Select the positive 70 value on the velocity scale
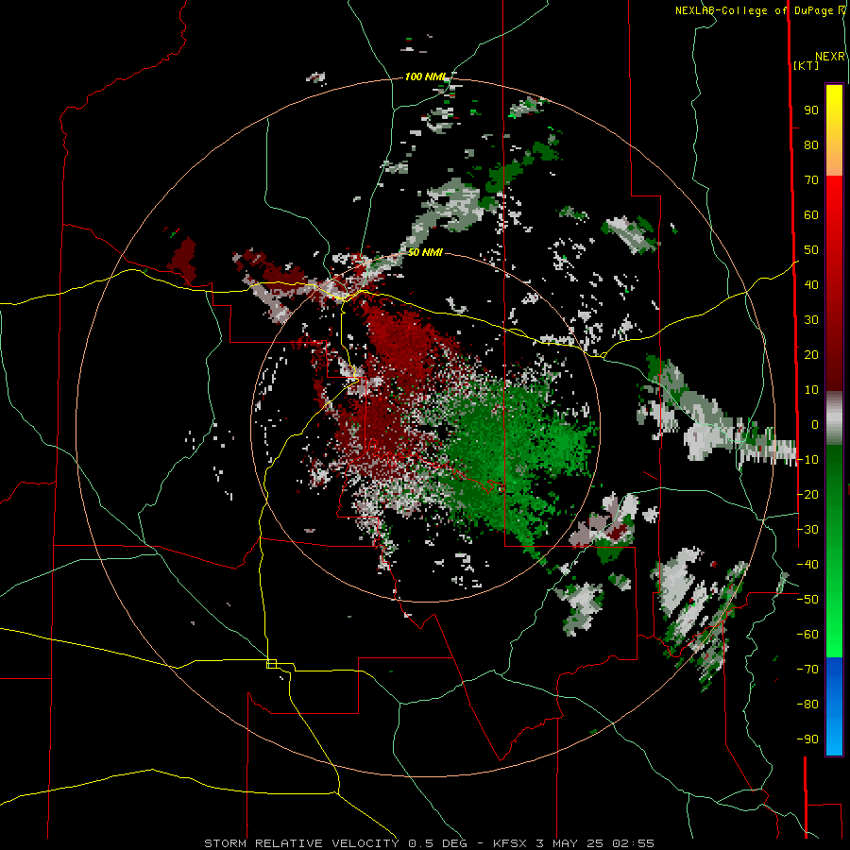Viewport: 850px width, 850px height. (x=811, y=180)
